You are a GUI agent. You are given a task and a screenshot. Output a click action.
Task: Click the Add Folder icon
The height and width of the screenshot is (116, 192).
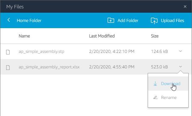coord(111,20)
